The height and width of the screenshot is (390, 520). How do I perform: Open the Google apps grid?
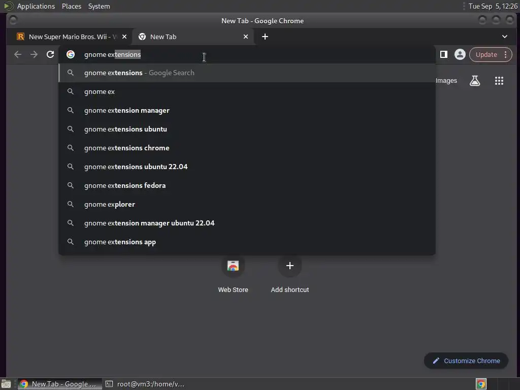pos(499,81)
